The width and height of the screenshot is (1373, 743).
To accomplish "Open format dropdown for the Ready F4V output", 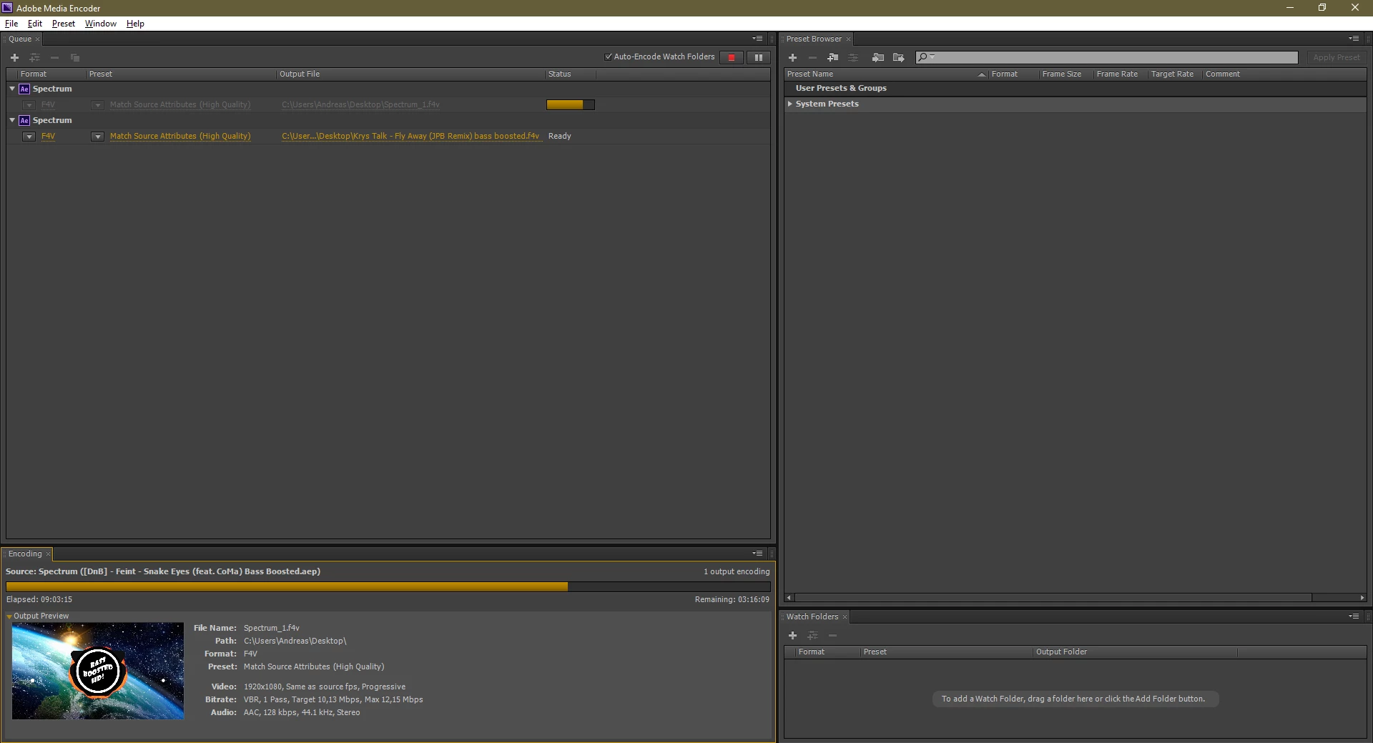I will (x=29, y=137).
